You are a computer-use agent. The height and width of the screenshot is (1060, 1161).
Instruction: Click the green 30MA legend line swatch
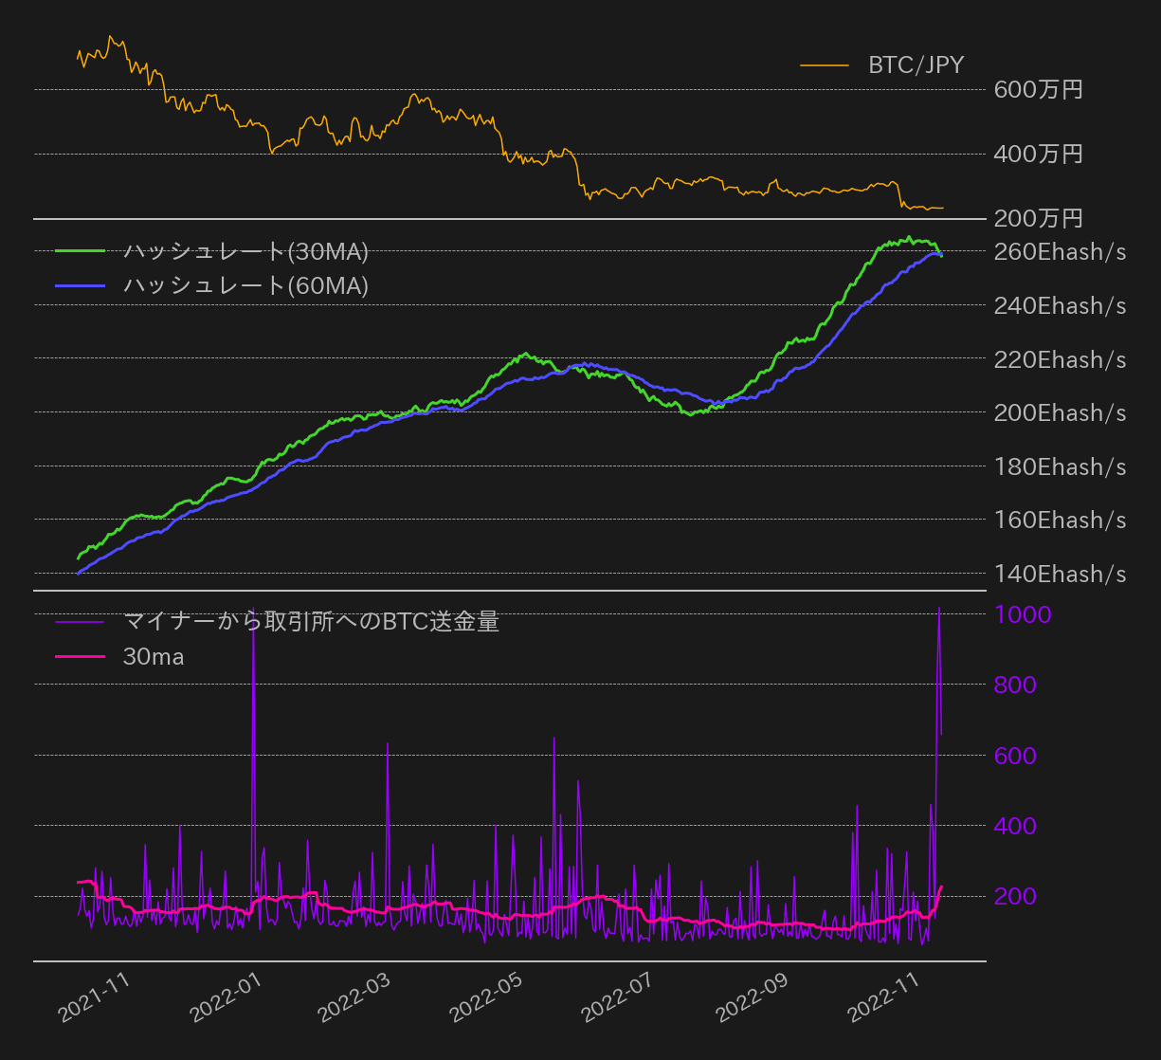pyautogui.click(x=80, y=251)
